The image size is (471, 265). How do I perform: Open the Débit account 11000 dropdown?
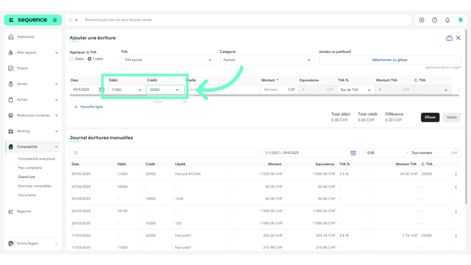tap(126, 90)
